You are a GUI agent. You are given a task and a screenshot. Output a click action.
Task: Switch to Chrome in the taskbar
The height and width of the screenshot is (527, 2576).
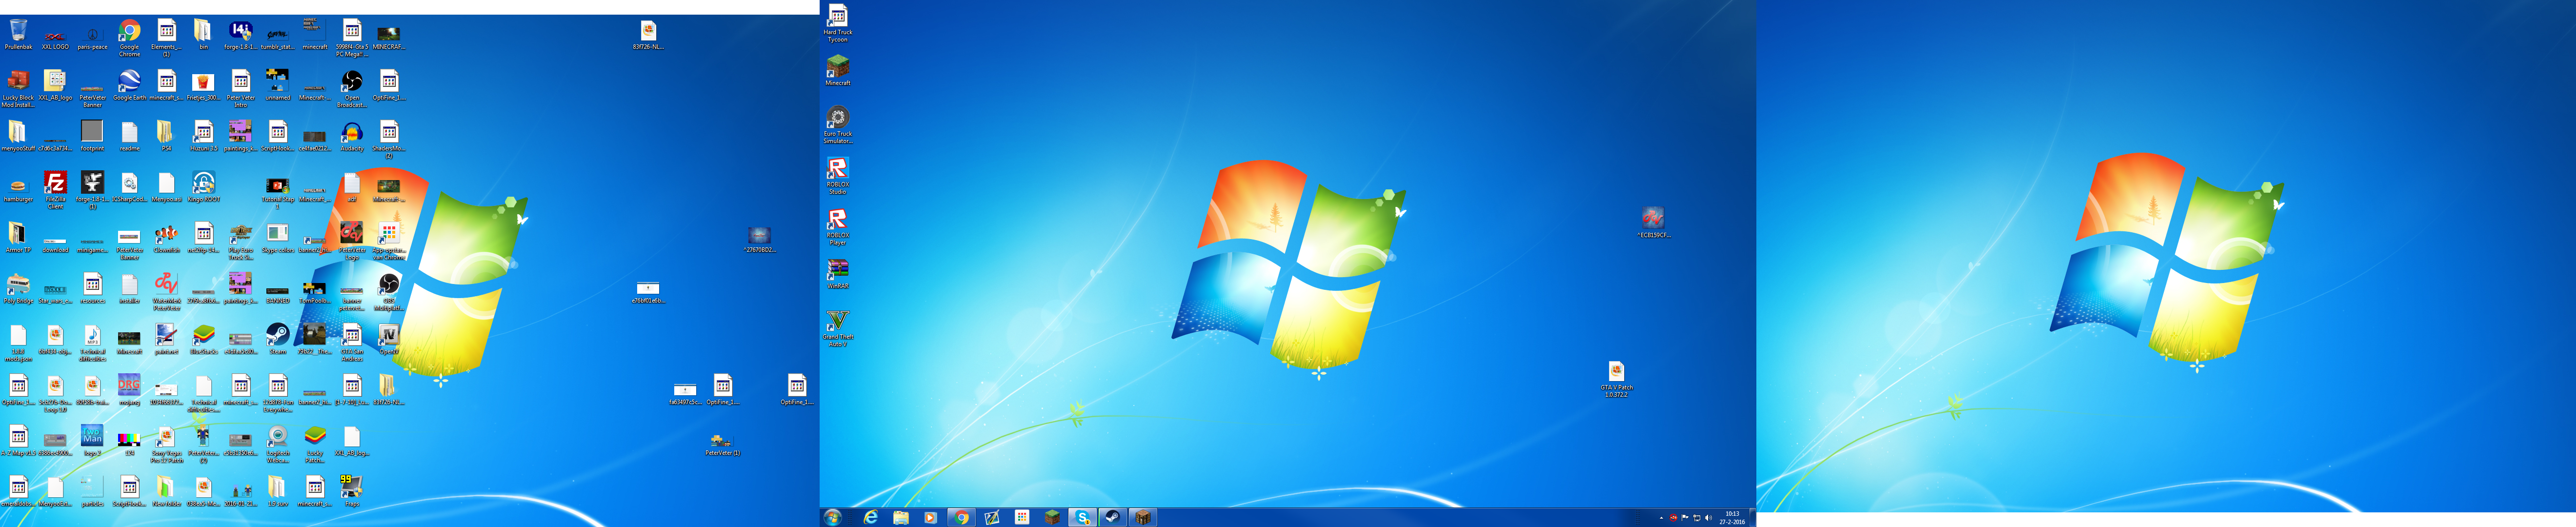[961, 517]
